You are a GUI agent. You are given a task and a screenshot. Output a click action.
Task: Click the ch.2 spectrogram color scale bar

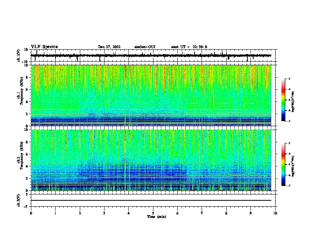tap(283, 164)
